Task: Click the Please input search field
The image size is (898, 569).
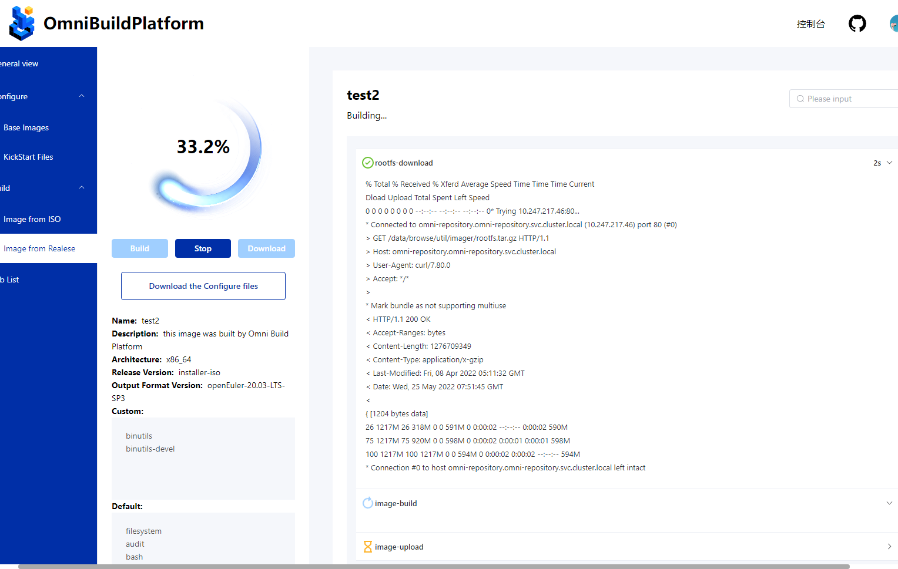Action: (845, 99)
